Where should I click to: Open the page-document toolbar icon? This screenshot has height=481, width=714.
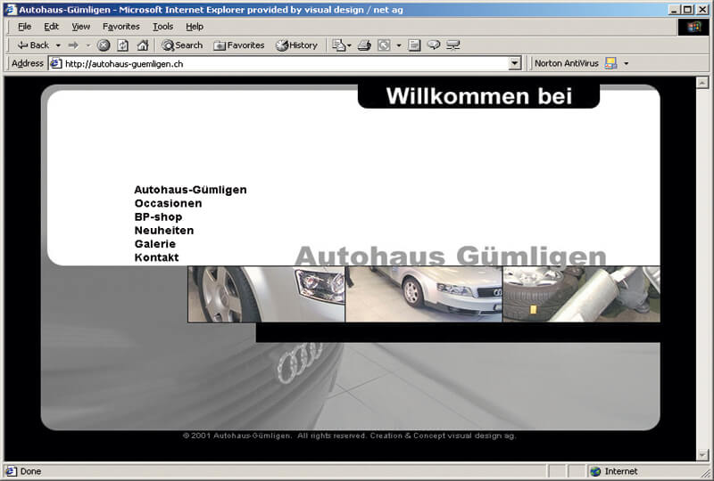(x=414, y=45)
